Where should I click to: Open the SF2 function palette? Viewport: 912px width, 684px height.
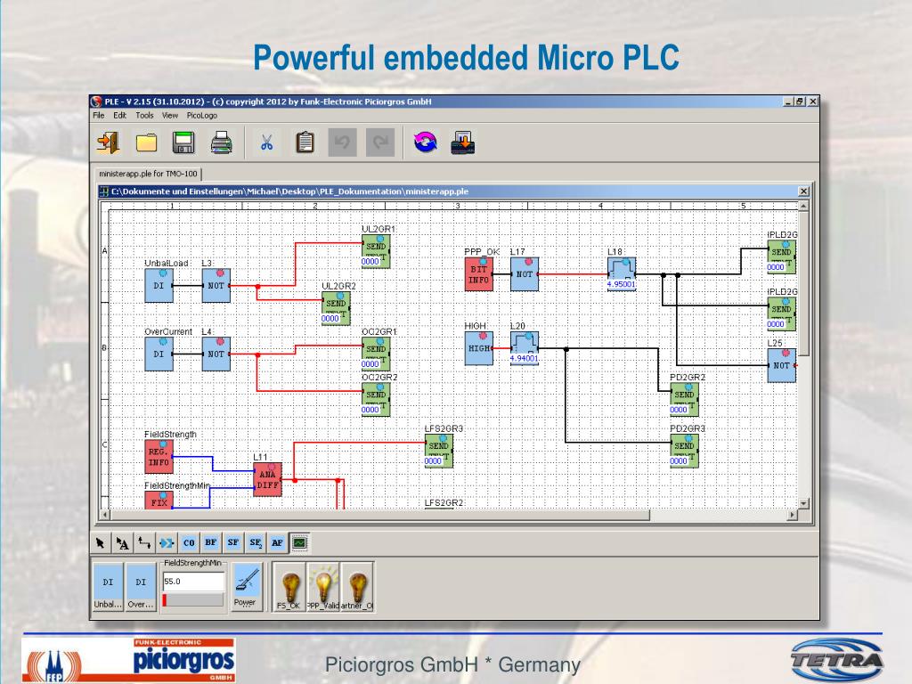click(255, 543)
